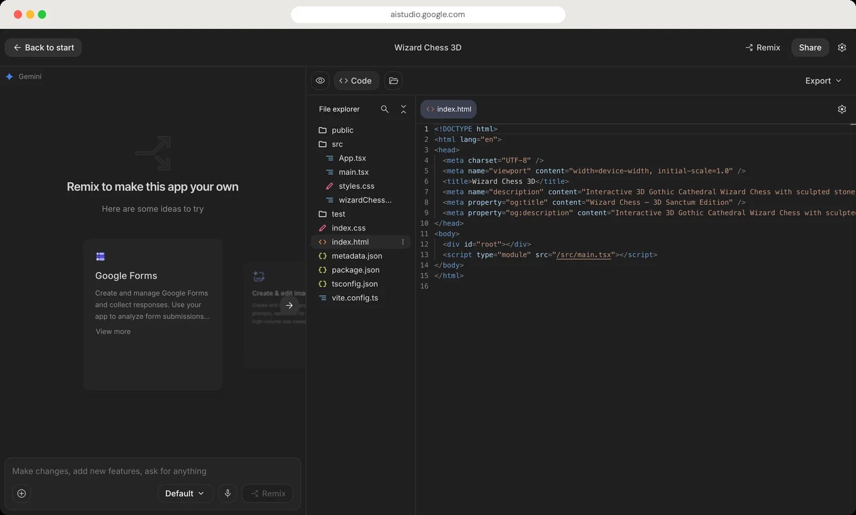The image size is (856, 515).
Task: Open the Export dropdown
Action: point(823,81)
